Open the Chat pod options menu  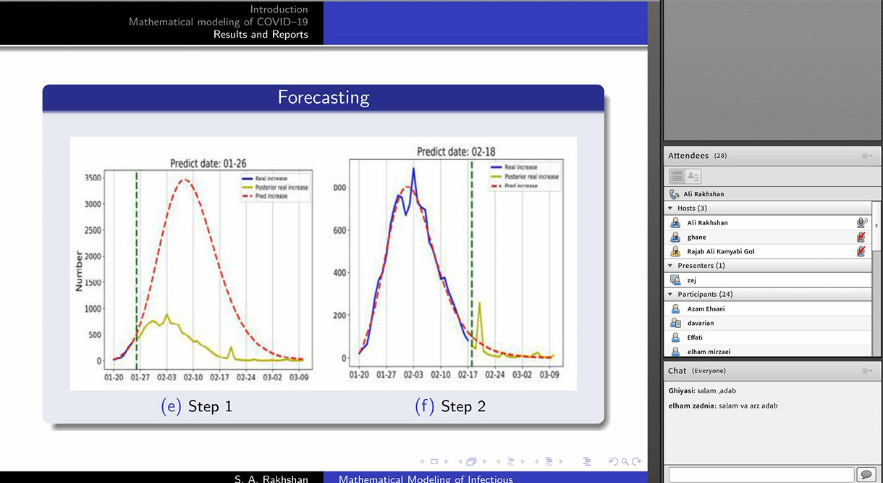(x=866, y=371)
